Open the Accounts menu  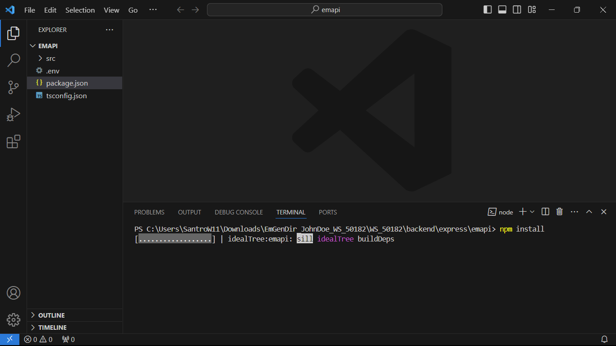(14, 293)
